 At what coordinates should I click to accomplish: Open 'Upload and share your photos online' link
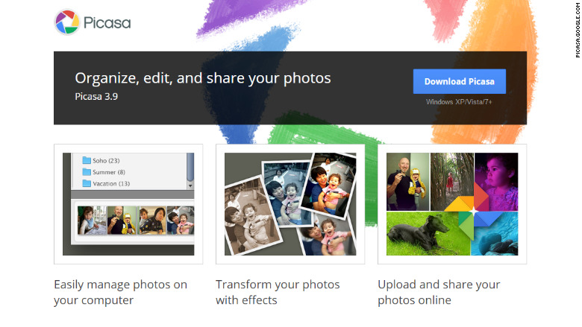coord(439,292)
